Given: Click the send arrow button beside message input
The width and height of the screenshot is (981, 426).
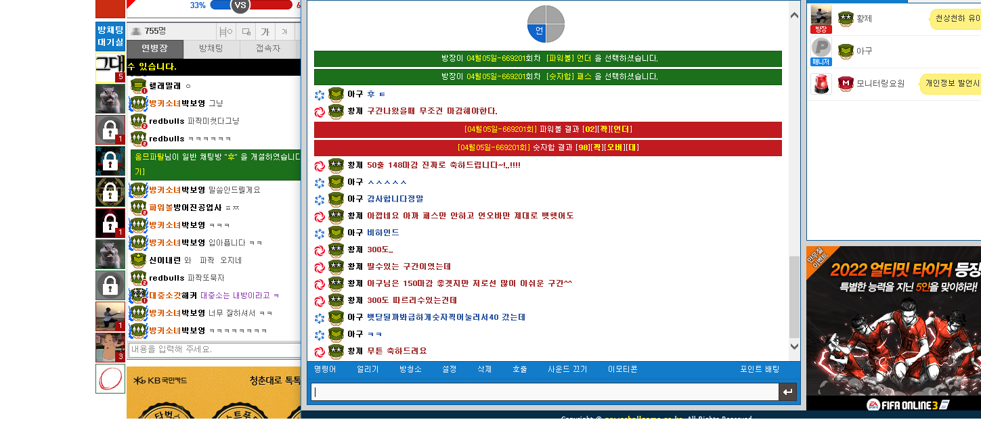Looking at the screenshot, I should tap(787, 392).
